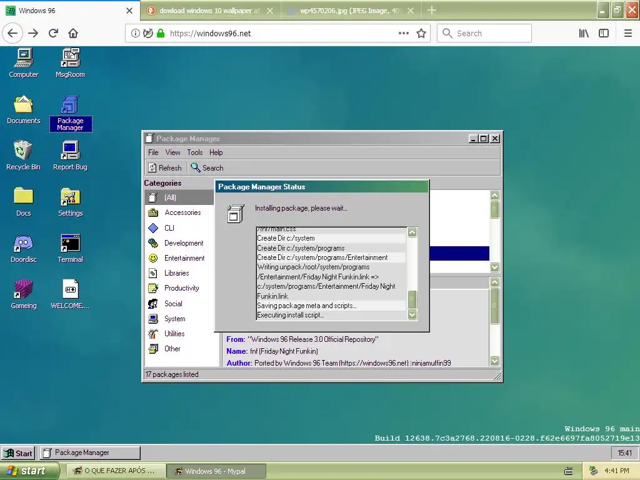640x480 pixels.
Task: Click the Windows 96 Start button
Action: point(18,453)
